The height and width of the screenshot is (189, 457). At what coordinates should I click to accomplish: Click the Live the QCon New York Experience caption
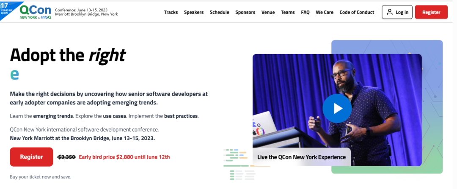(x=302, y=157)
